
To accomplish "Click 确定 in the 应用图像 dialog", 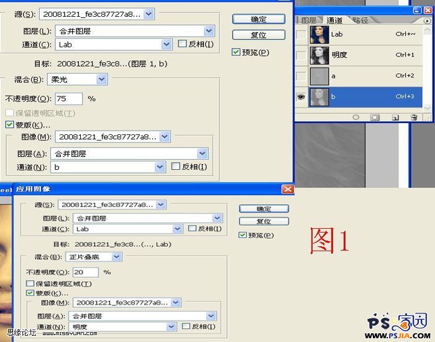I will [264, 209].
